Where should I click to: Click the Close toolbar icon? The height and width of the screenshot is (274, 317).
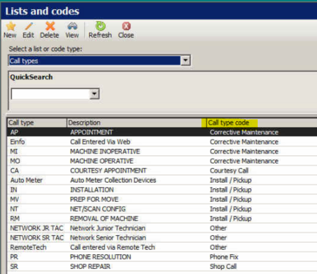pyautogui.click(x=126, y=26)
